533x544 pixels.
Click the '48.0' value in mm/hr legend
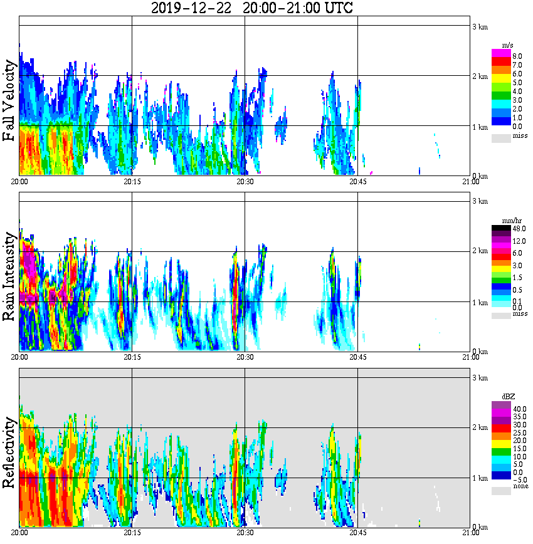(519, 229)
